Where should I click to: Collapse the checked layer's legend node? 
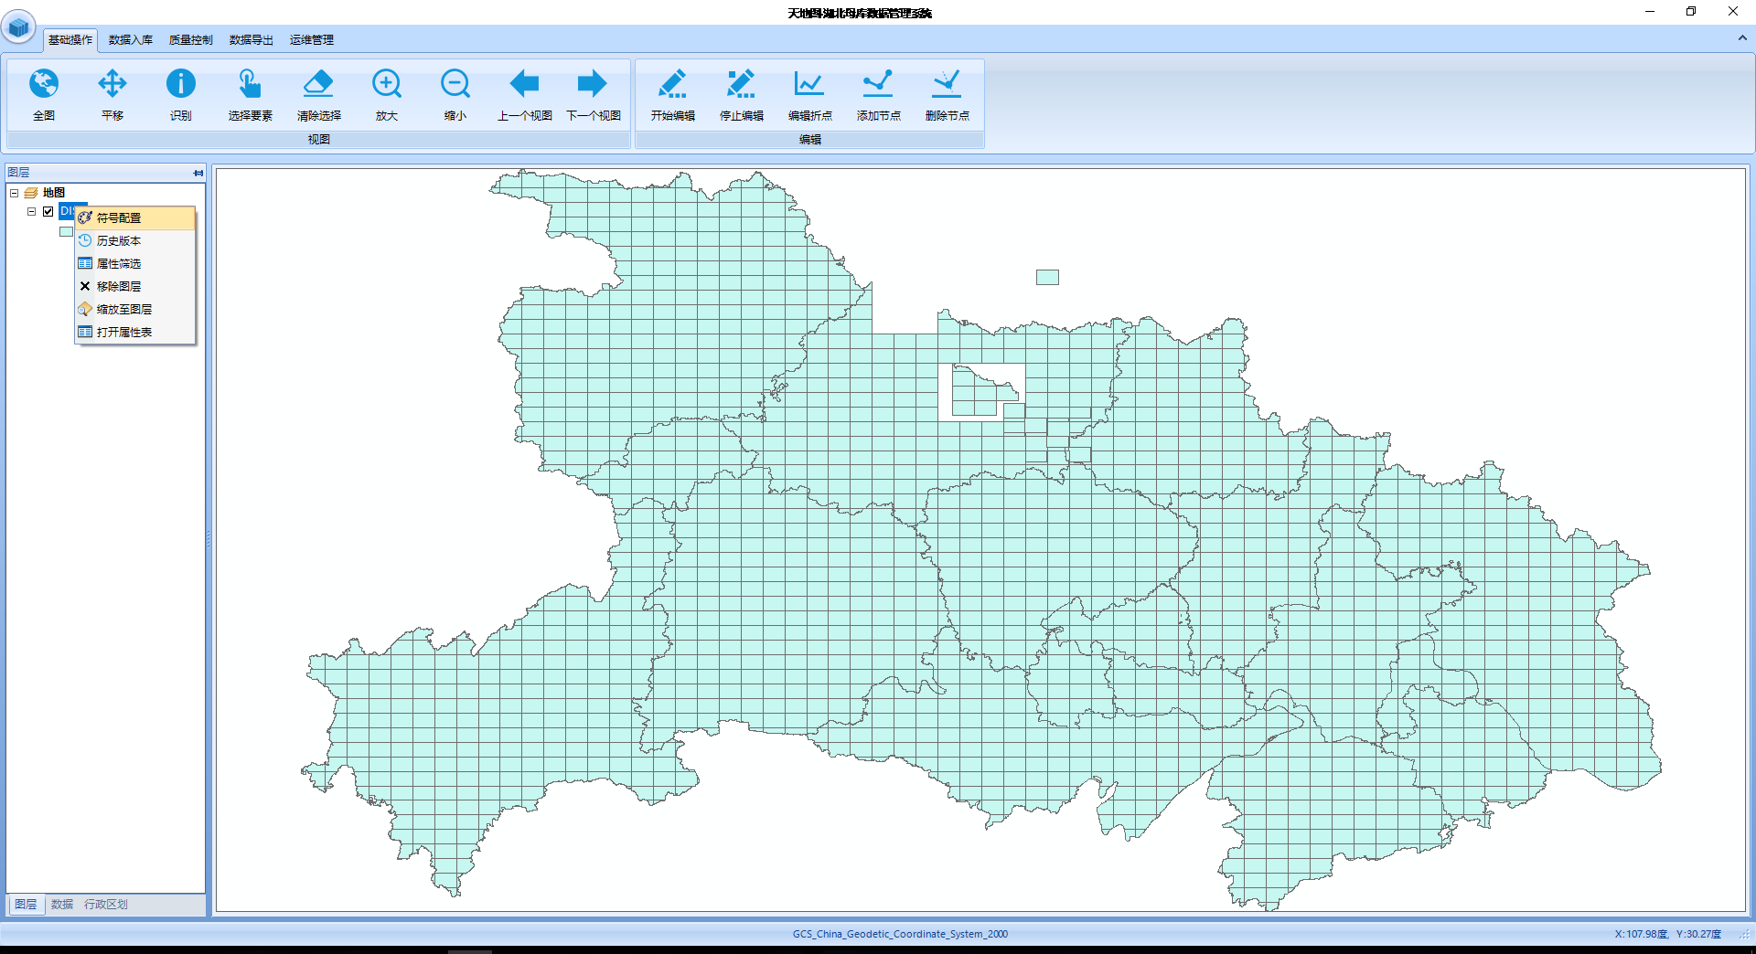click(x=32, y=211)
